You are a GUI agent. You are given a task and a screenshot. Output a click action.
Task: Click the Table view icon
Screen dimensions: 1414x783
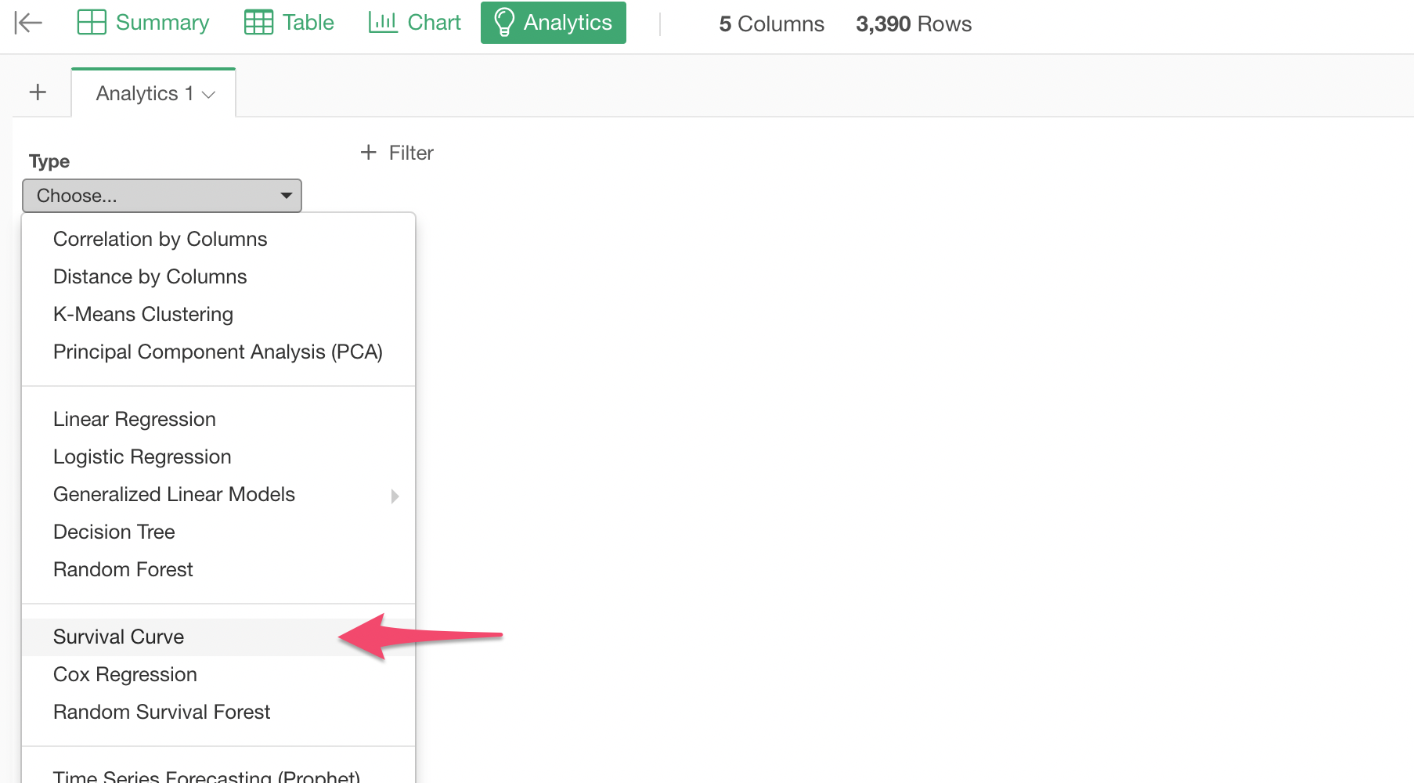[x=258, y=23]
